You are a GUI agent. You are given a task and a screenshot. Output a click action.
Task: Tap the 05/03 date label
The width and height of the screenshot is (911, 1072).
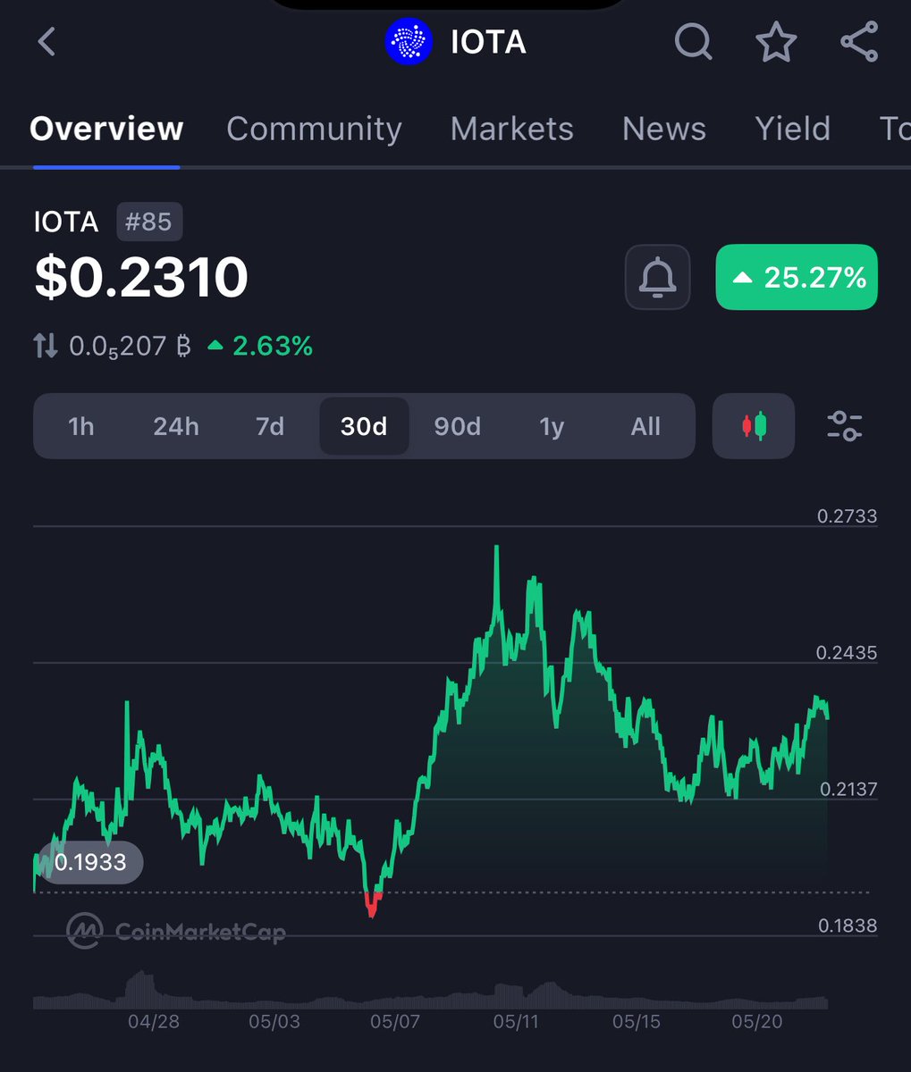[274, 1021]
